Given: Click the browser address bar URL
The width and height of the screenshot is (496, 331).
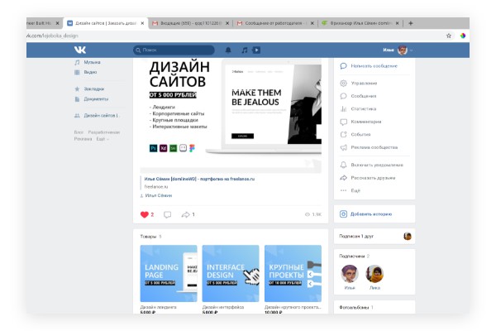Looking at the screenshot, I should [52, 36].
